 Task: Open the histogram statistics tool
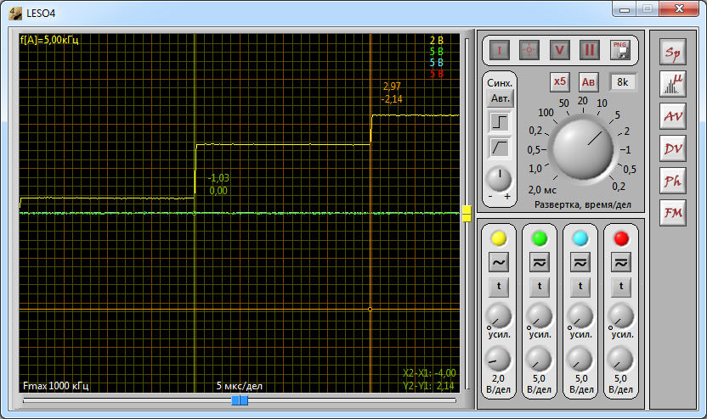673,84
